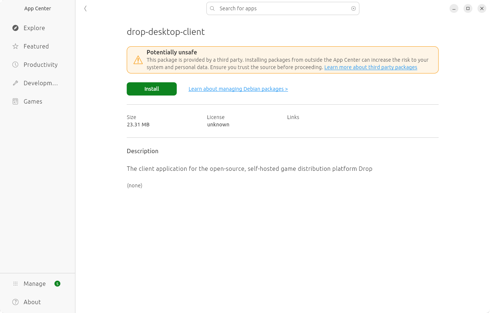Image resolution: width=490 pixels, height=313 pixels.
Task: Install drop-desktop-client
Action: coord(152,89)
